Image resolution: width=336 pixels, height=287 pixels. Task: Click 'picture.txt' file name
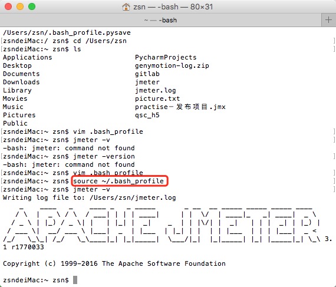point(157,98)
